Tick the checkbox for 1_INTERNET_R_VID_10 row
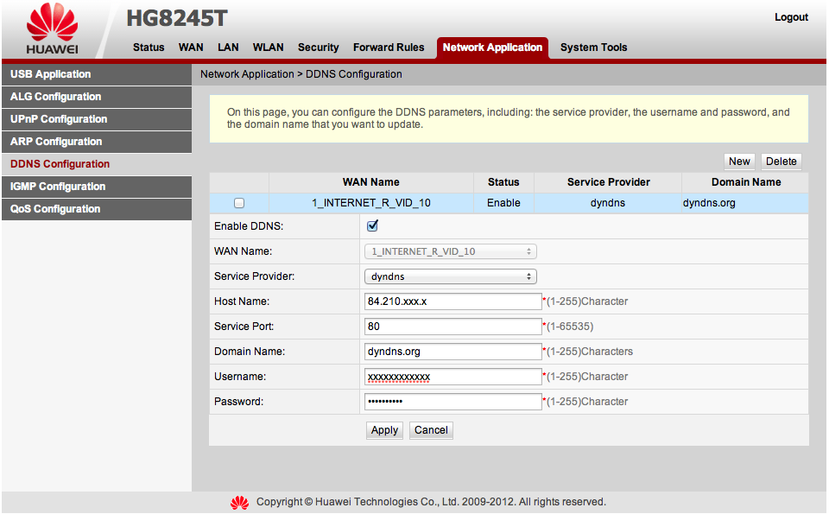Screen dimensions: 829x514 pos(239,203)
